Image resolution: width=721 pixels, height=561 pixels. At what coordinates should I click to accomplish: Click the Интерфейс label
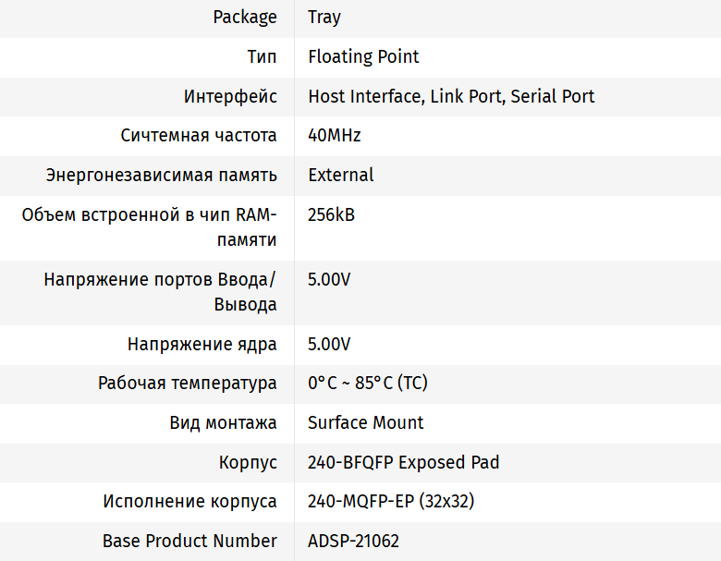[x=230, y=96]
